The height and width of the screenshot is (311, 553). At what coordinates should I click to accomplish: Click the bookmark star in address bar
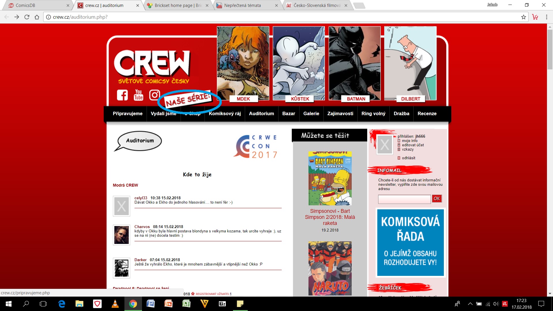(x=523, y=17)
